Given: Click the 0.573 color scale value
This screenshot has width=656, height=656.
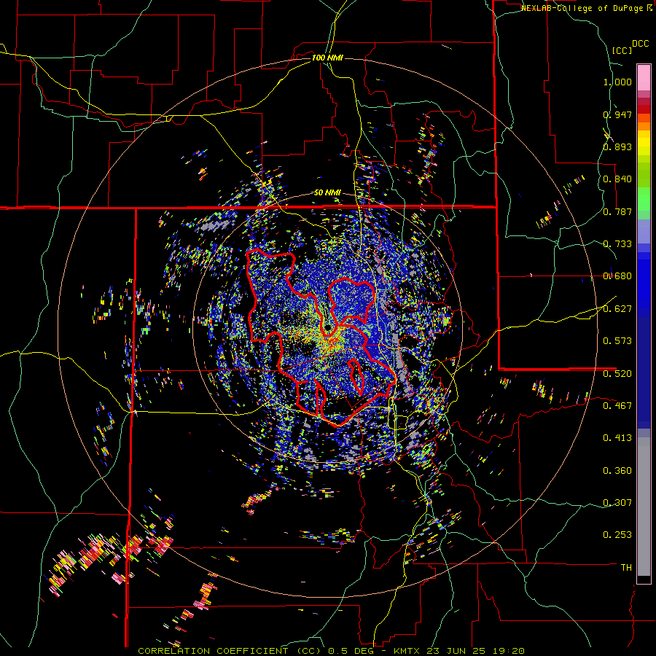Looking at the screenshot, I should tap(617, 341).
